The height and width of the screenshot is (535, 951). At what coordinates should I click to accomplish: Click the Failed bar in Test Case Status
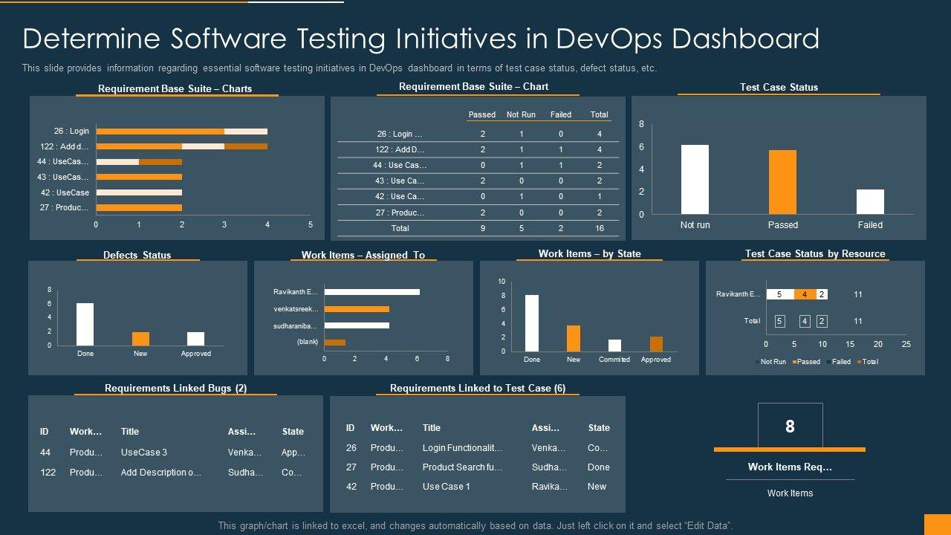click(x=870, y=201)
